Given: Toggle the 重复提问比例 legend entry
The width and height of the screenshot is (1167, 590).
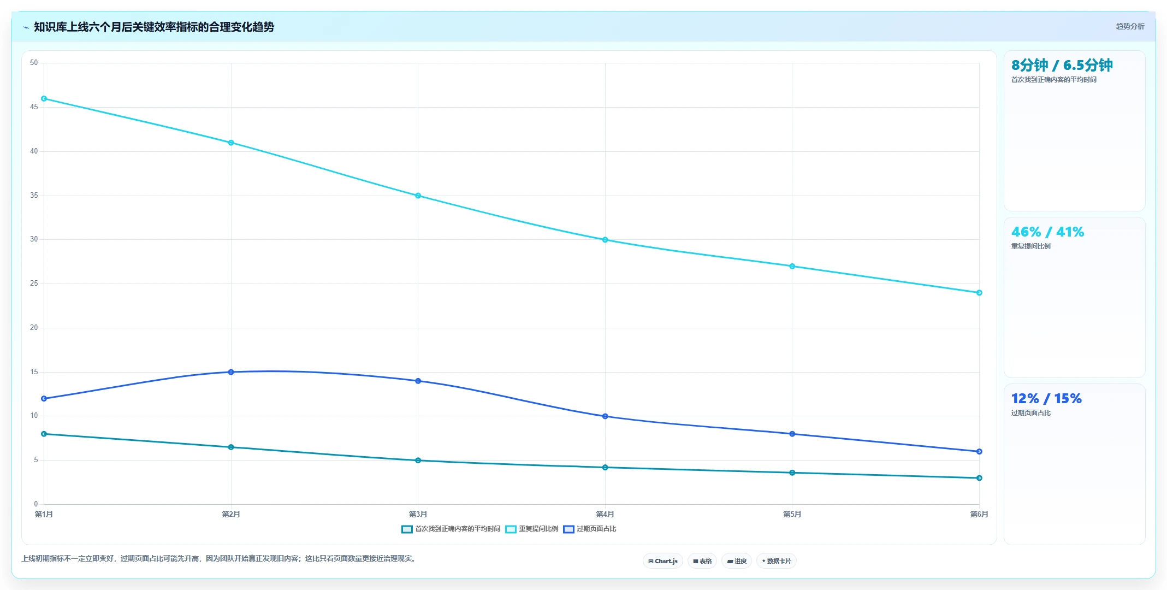Looking at the screenshot, I should pos(532,529).
